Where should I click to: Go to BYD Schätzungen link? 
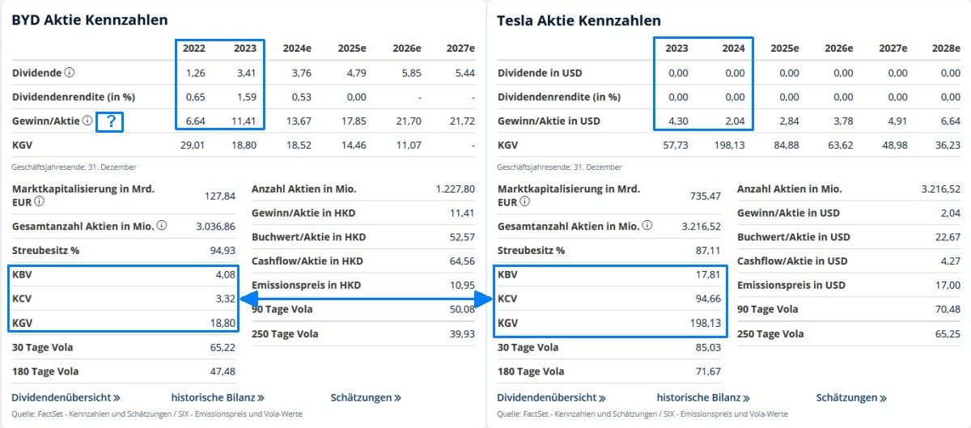pos(366,397)
